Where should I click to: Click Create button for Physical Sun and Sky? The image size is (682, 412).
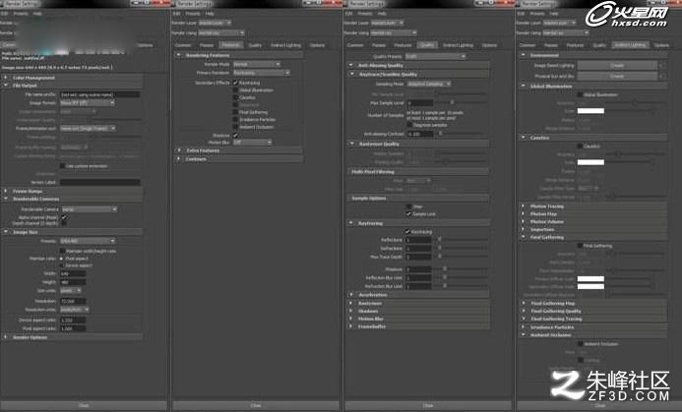(x=617, y=76)
